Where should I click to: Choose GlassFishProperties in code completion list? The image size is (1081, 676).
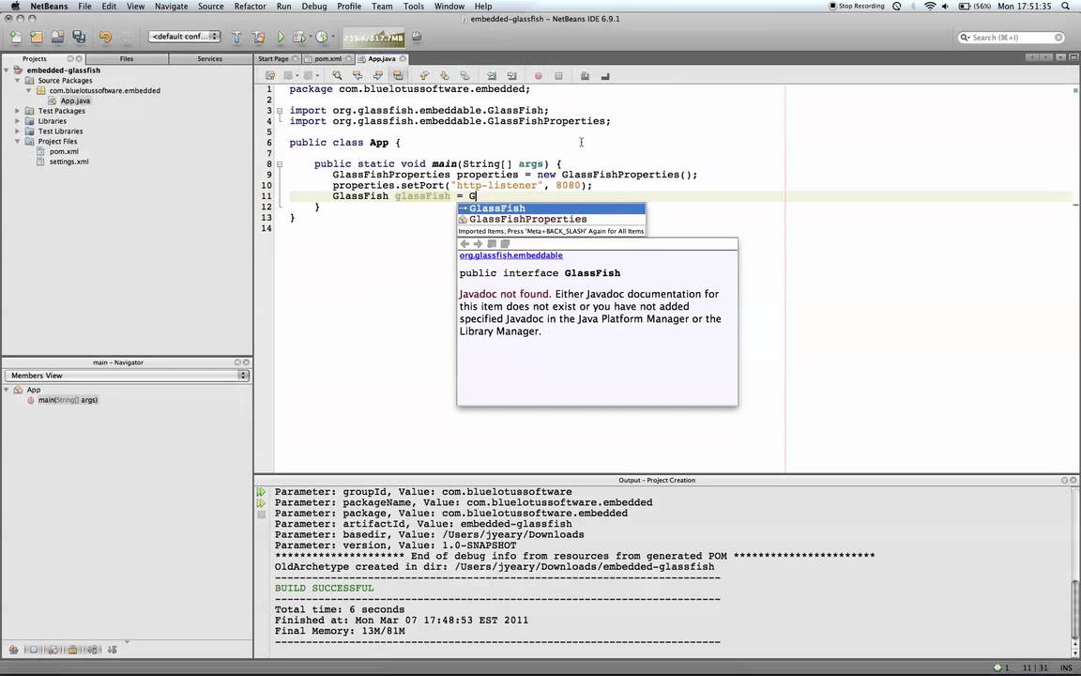552,220
